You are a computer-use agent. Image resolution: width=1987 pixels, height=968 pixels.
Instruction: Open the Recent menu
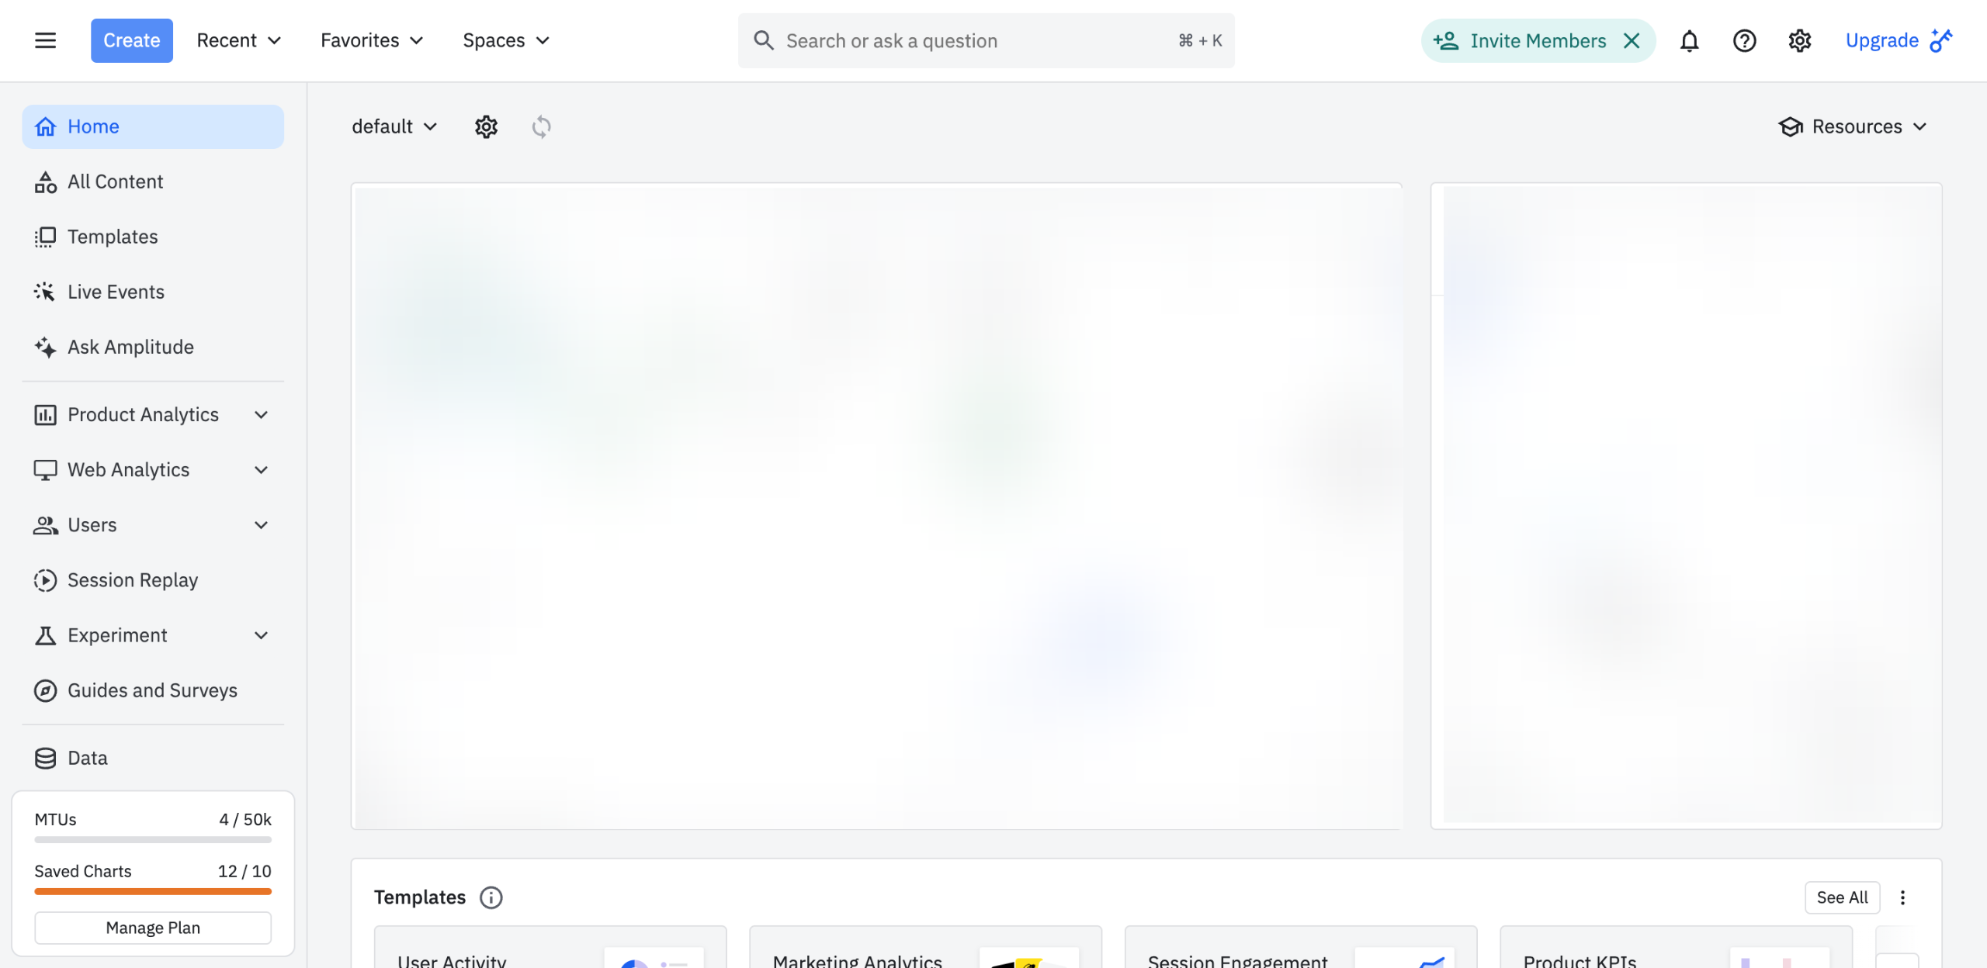pos(238,40)
